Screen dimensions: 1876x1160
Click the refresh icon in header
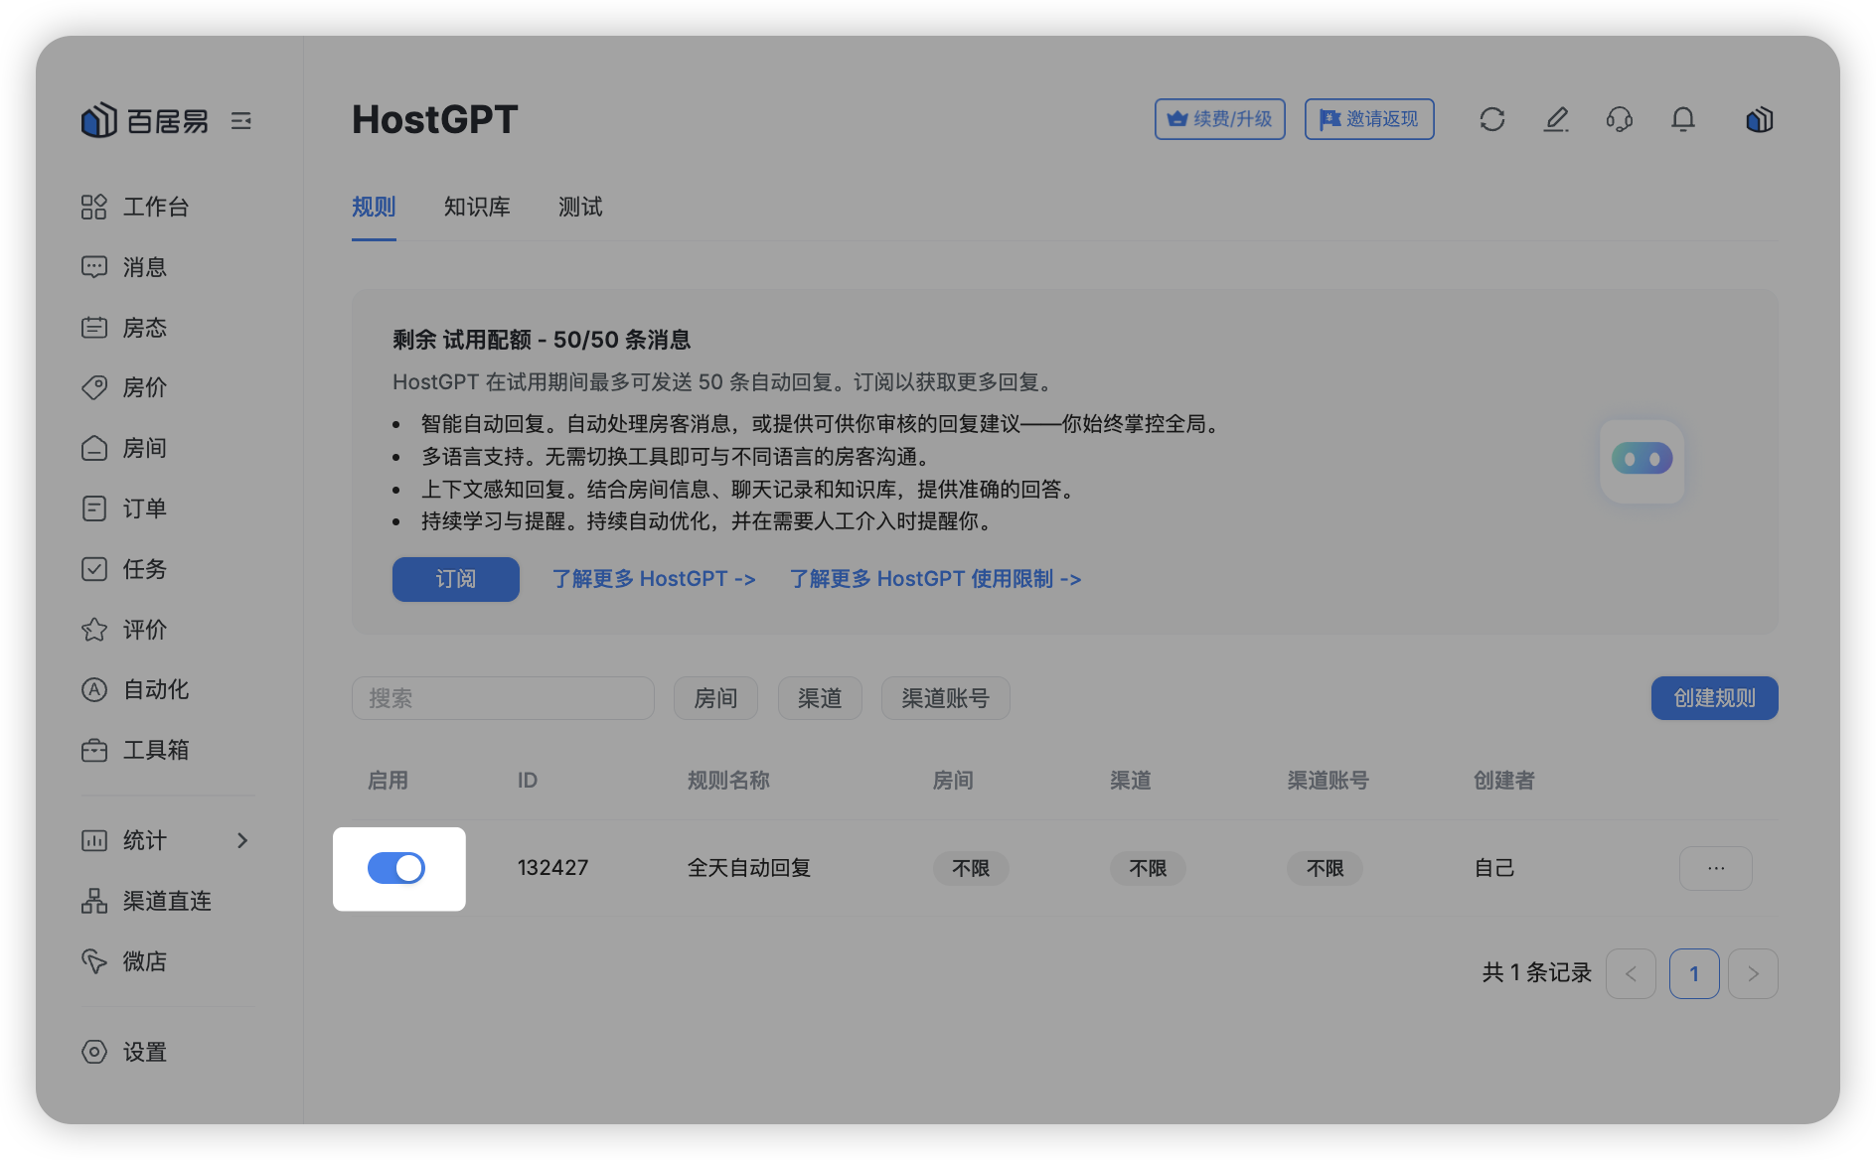pyautogui.click(x=1491, y=120)
